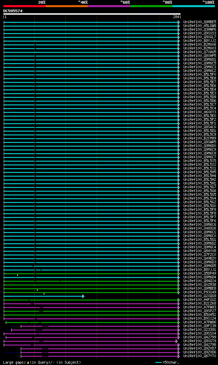Open UniRef100_Q9M6C5 hit label

[200, 63]
